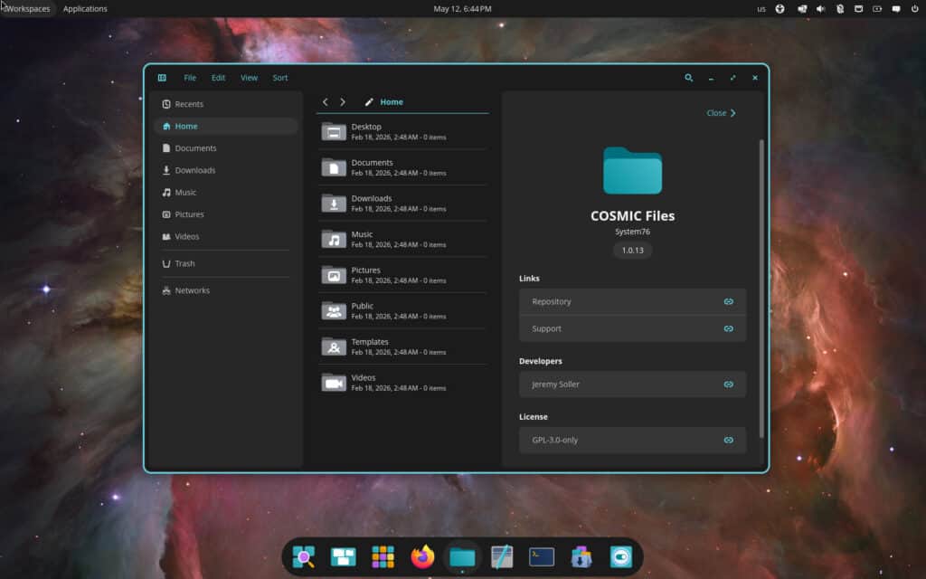This screenshot has height=579, width=926.
Task: Click the search magnifier icon
Action: 688,78
